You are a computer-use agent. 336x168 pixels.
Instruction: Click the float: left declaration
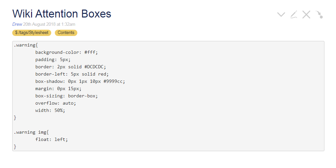coord(52,140)
